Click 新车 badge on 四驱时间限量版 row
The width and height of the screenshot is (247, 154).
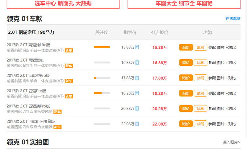coord(57,127)
